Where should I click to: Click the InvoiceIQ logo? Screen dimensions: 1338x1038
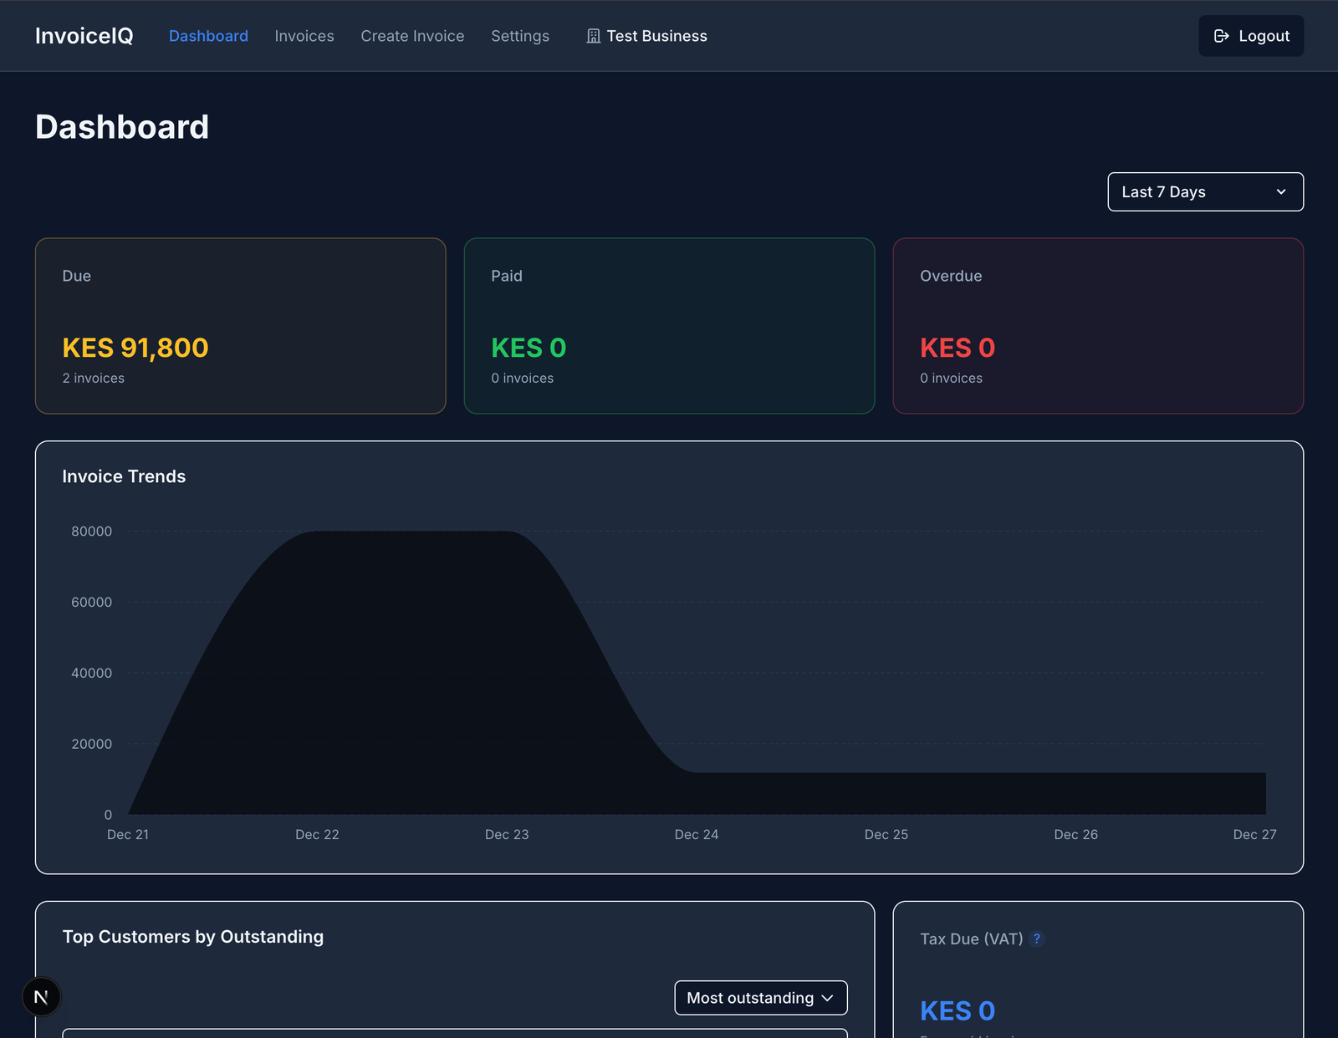coord(84,36)
